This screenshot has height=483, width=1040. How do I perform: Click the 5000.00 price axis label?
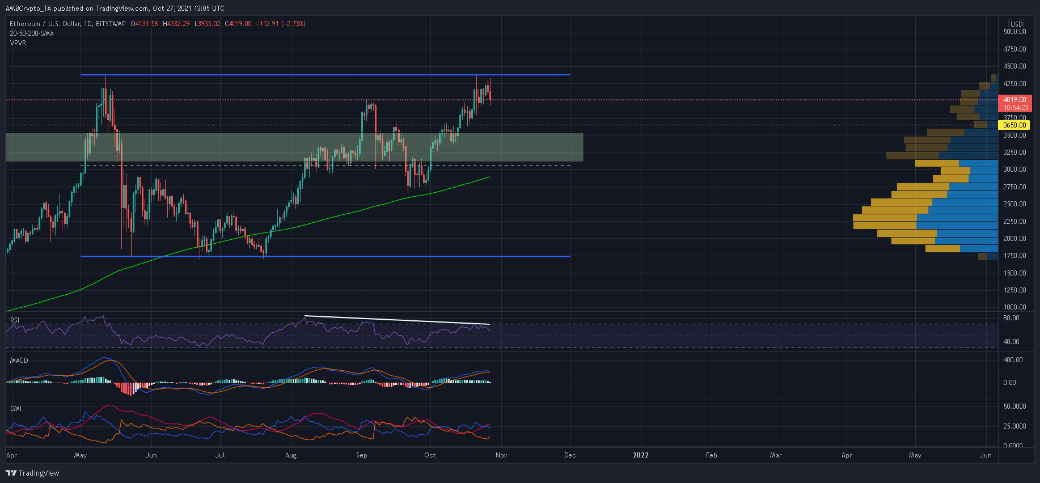tap(1014, 32)
